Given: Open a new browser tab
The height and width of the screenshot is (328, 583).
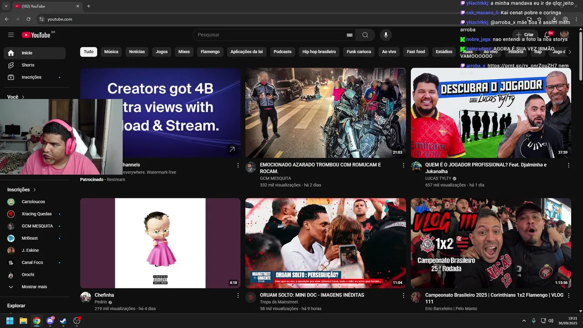Looking at the screenshot, I should (88, 6).
